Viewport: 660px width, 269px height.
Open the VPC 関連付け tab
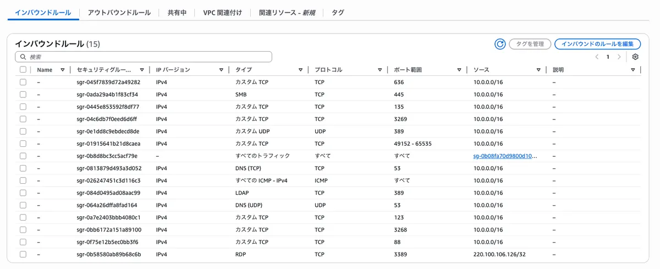click(x=222, y=12)
